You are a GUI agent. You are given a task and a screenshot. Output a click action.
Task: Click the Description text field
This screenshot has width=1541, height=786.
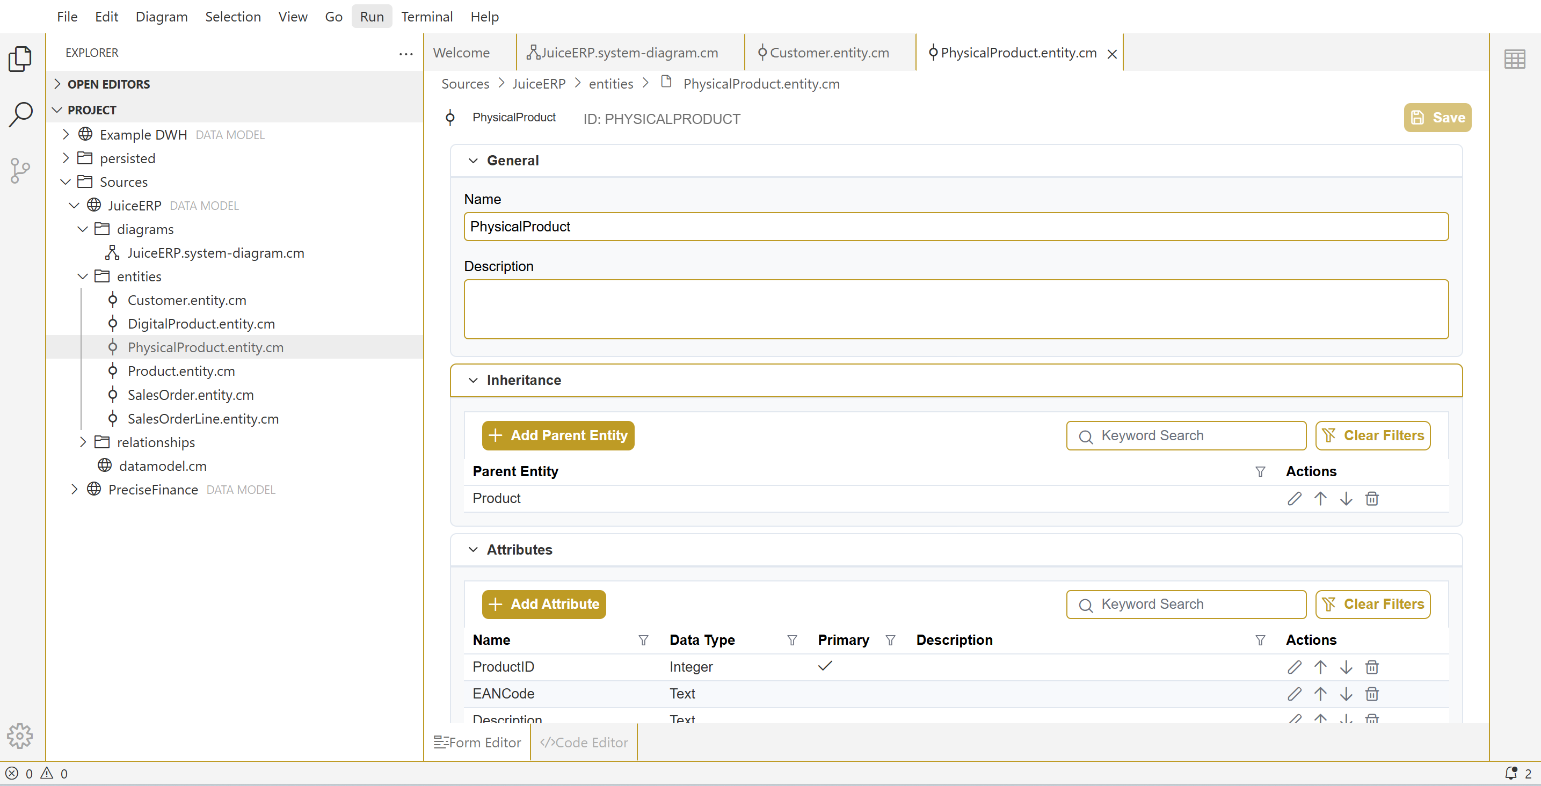(x=955, y=309)
